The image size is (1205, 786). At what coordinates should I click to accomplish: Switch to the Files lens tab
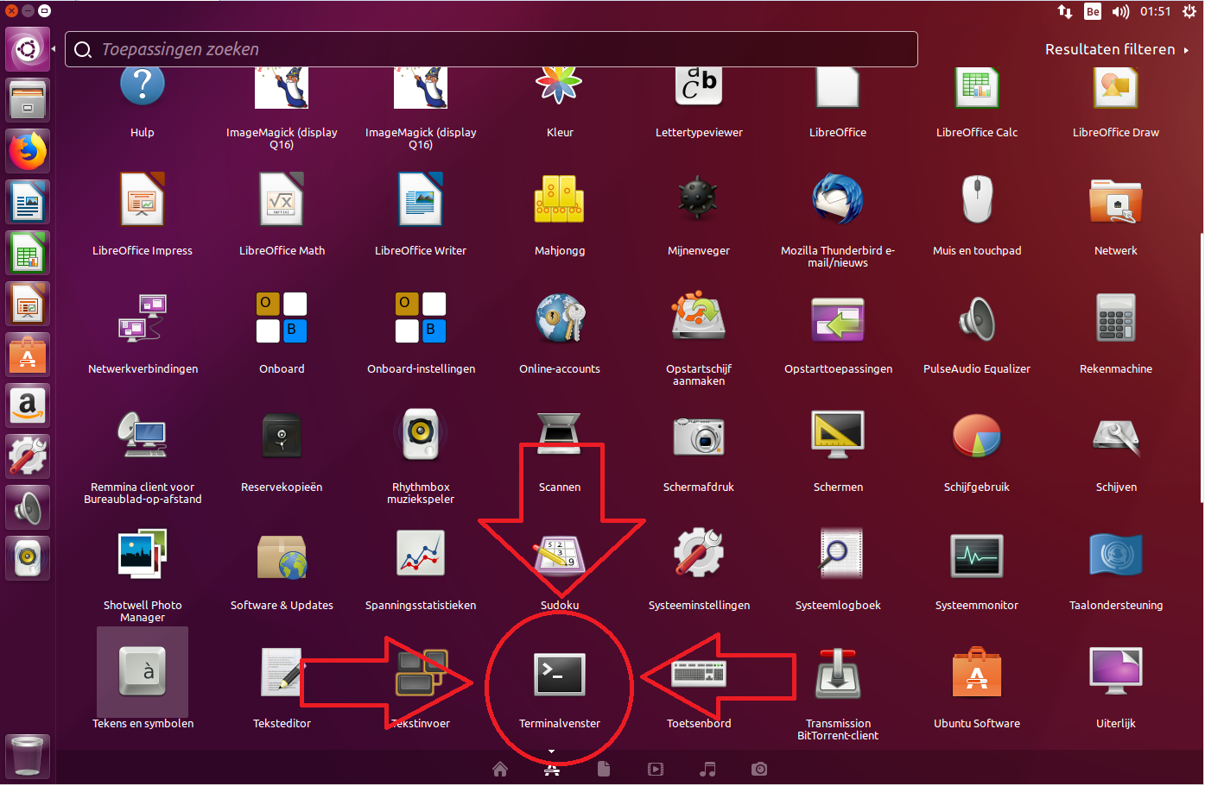[x=604, y=769]
